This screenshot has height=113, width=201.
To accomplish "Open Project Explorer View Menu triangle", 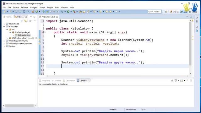I will click(35, 20).
